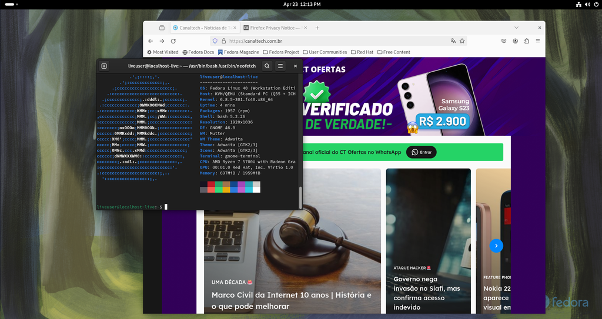602x319 pixels.
Task: Click 'WM: Mutter' line in terminal
Action: tap(212, 133)
